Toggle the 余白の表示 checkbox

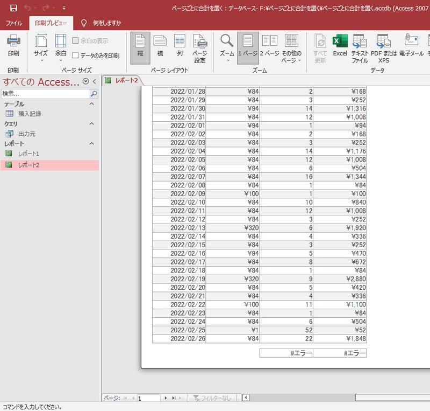(75, 41)
